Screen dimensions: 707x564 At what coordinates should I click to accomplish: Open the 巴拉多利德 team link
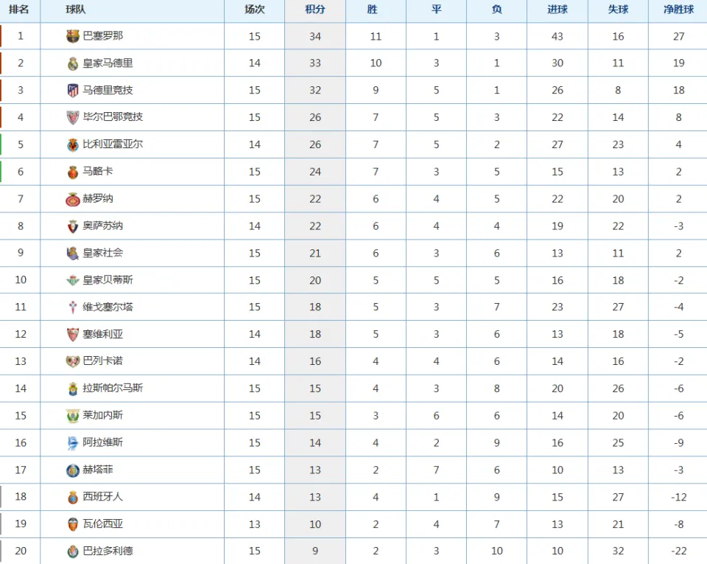[108, 551]
